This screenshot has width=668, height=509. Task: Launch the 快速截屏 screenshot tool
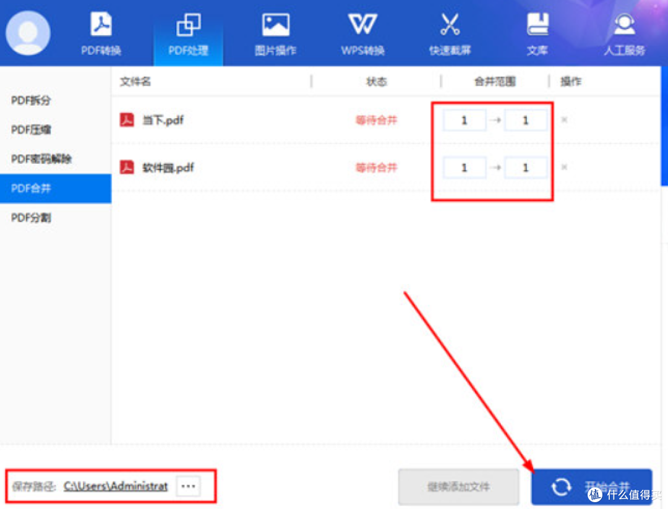click(450, 34)
